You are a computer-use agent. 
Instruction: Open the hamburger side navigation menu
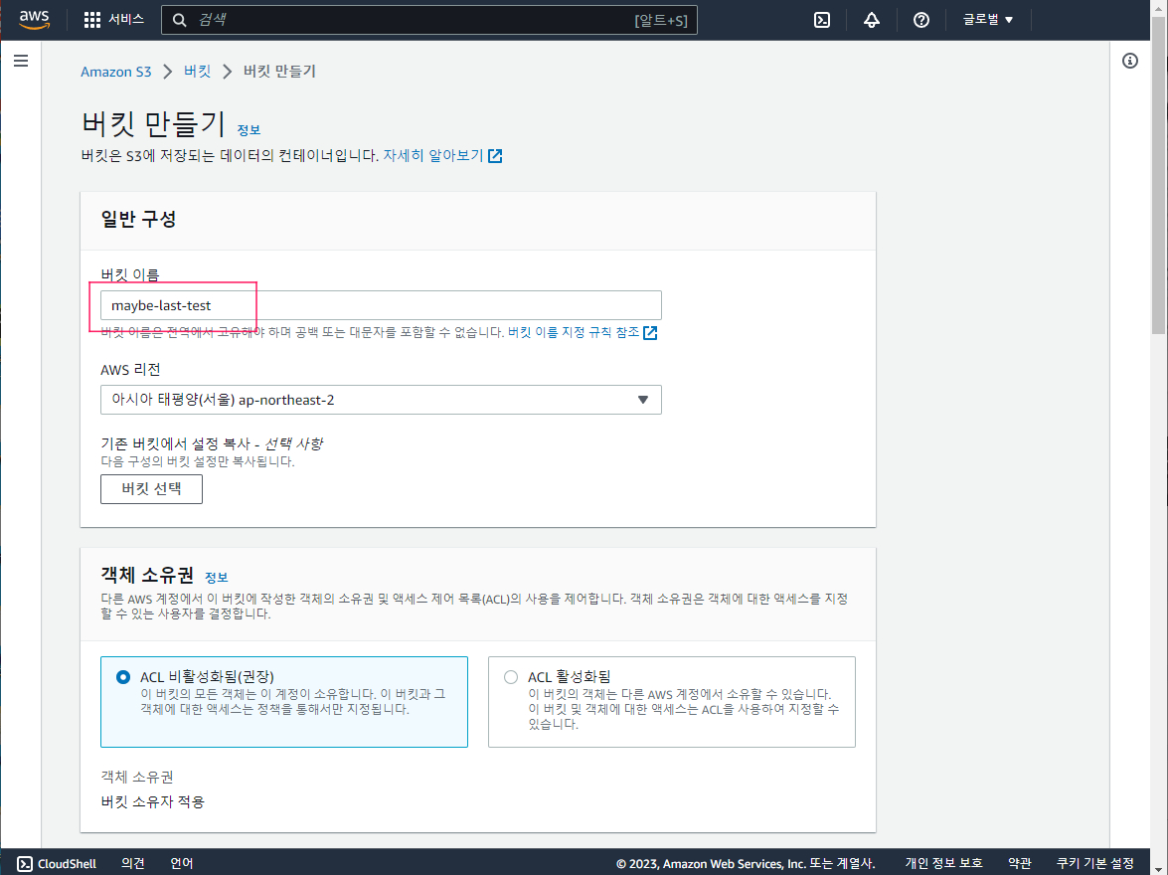point(21,61)
